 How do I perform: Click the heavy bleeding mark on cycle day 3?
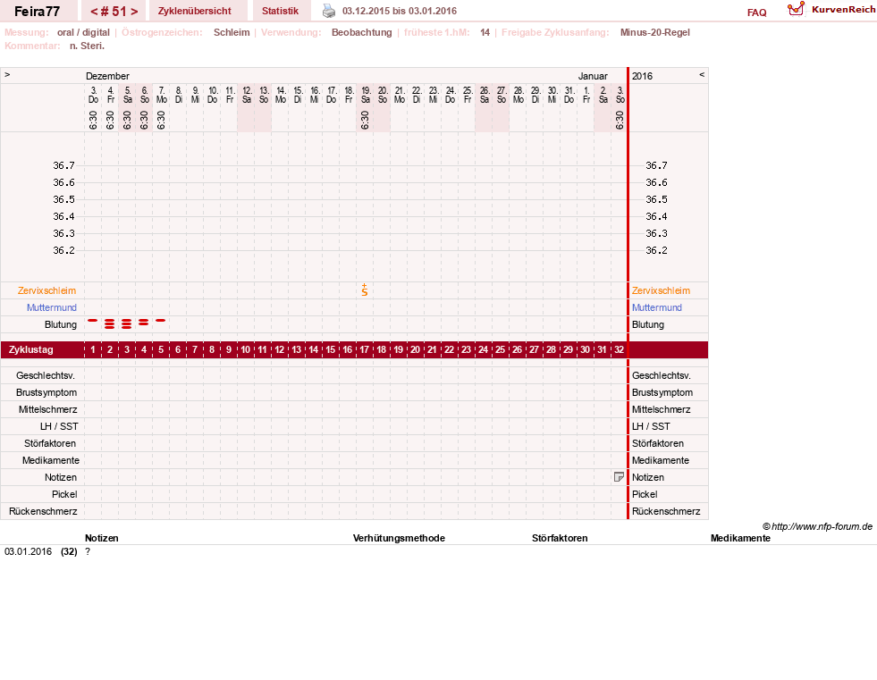[127, 323]
